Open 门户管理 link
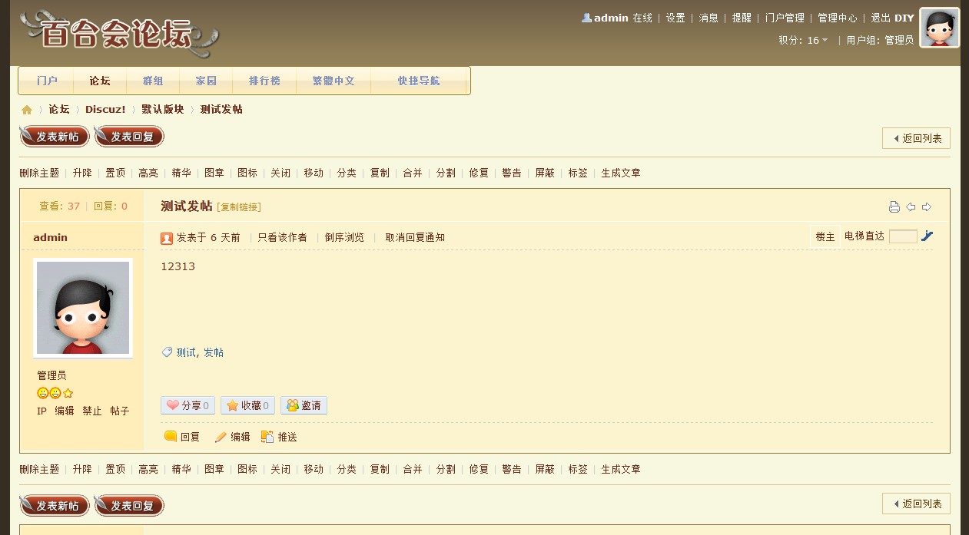This screenshot has height=535, width=969. (x=785, y=18)
